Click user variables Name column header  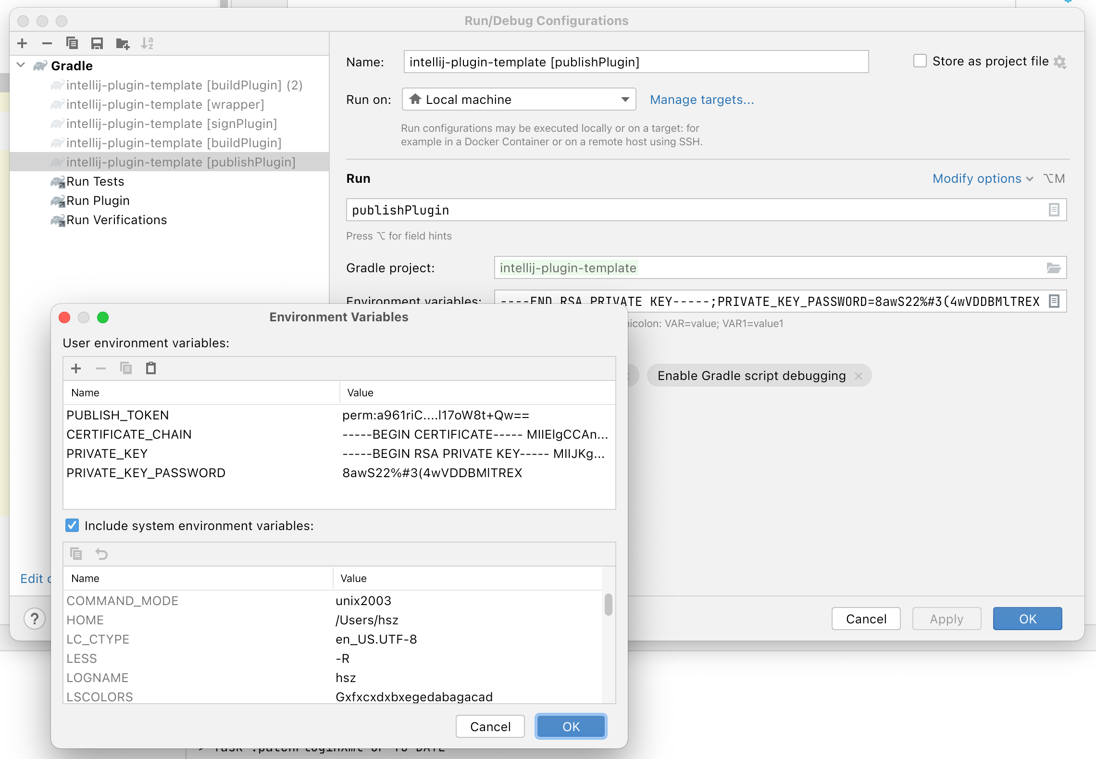point(201,393)
